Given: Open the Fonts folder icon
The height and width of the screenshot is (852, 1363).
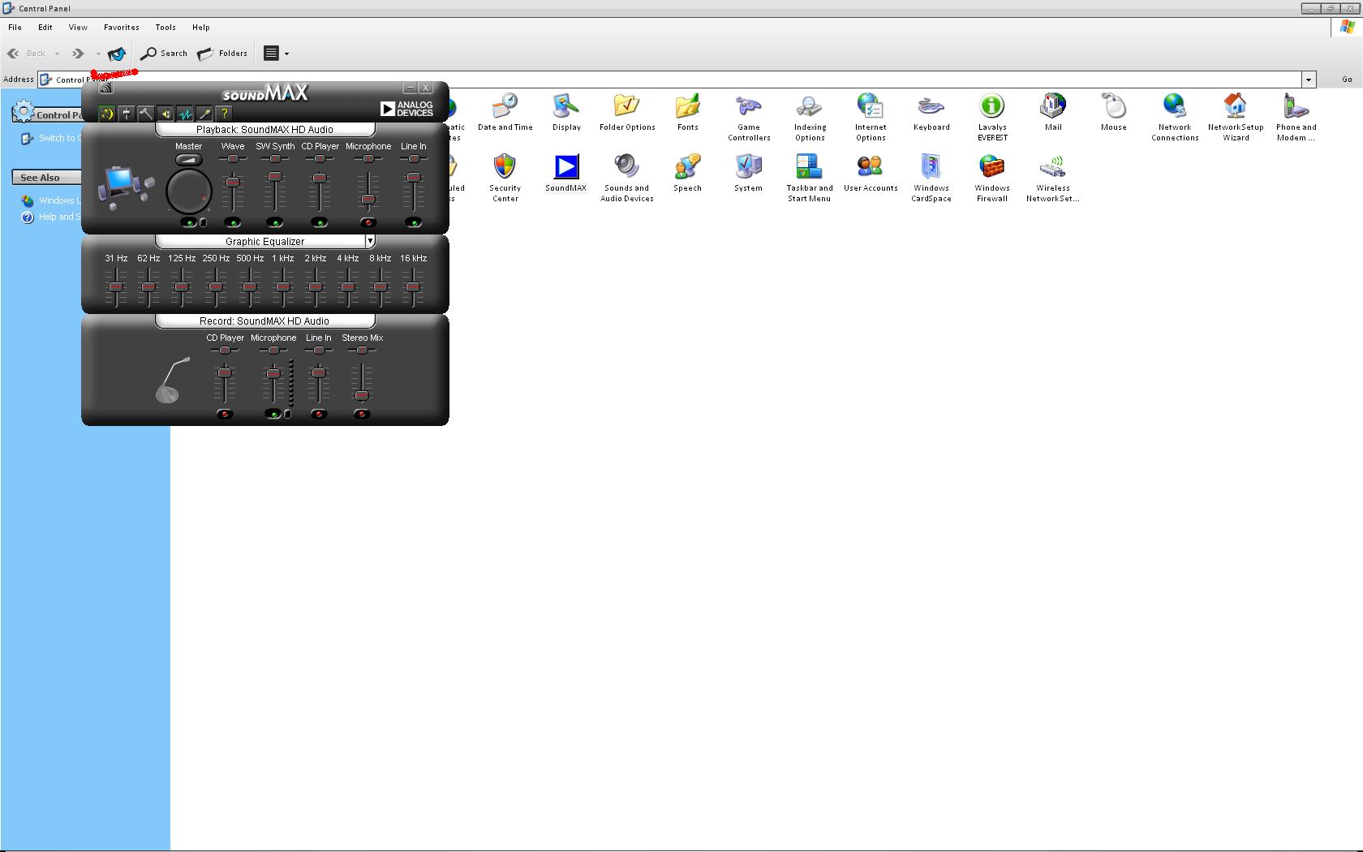Looking at the screenshot, I should coord(687,113).
